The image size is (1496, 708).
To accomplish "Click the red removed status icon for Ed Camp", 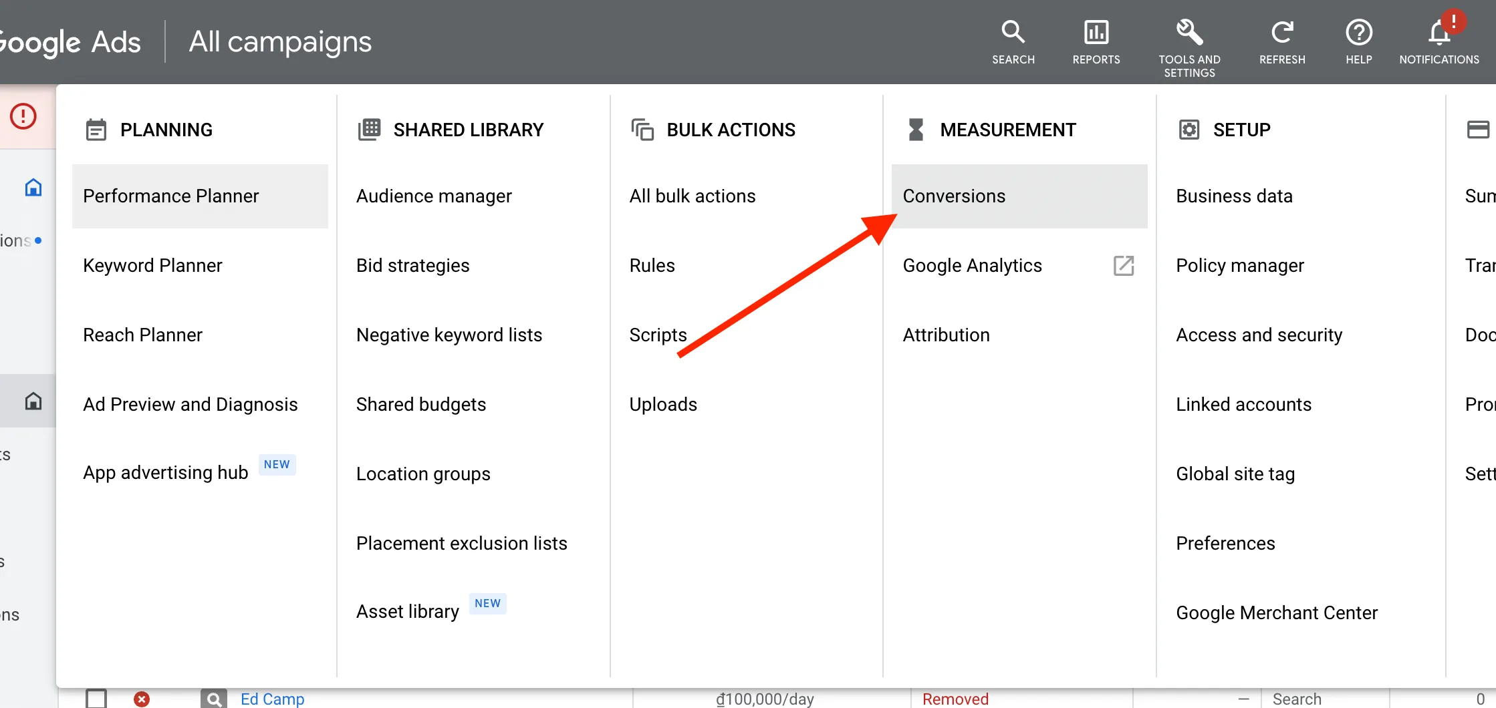I will (142, 699).
